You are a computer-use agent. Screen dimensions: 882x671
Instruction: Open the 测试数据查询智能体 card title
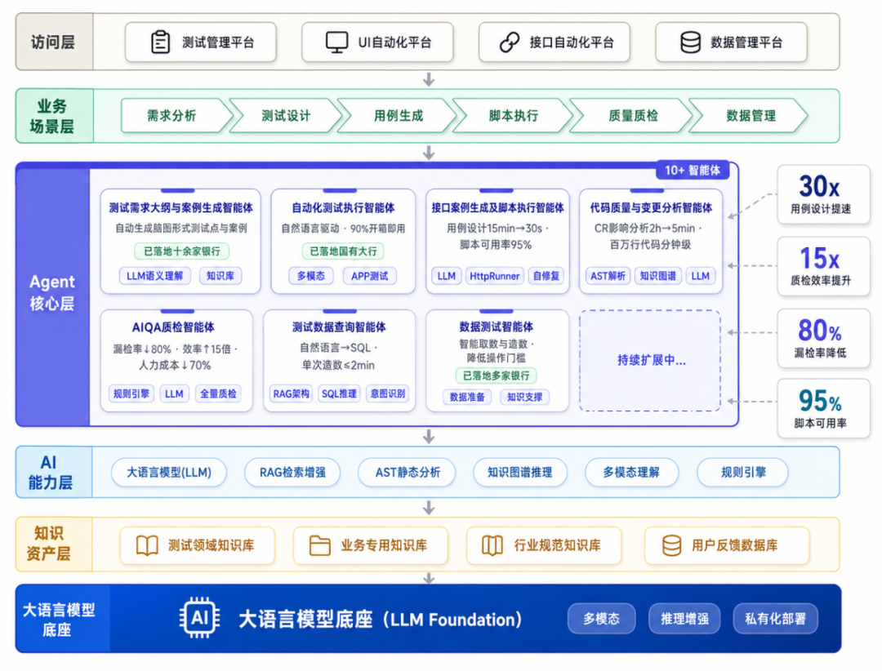click(x=339, y=327)
